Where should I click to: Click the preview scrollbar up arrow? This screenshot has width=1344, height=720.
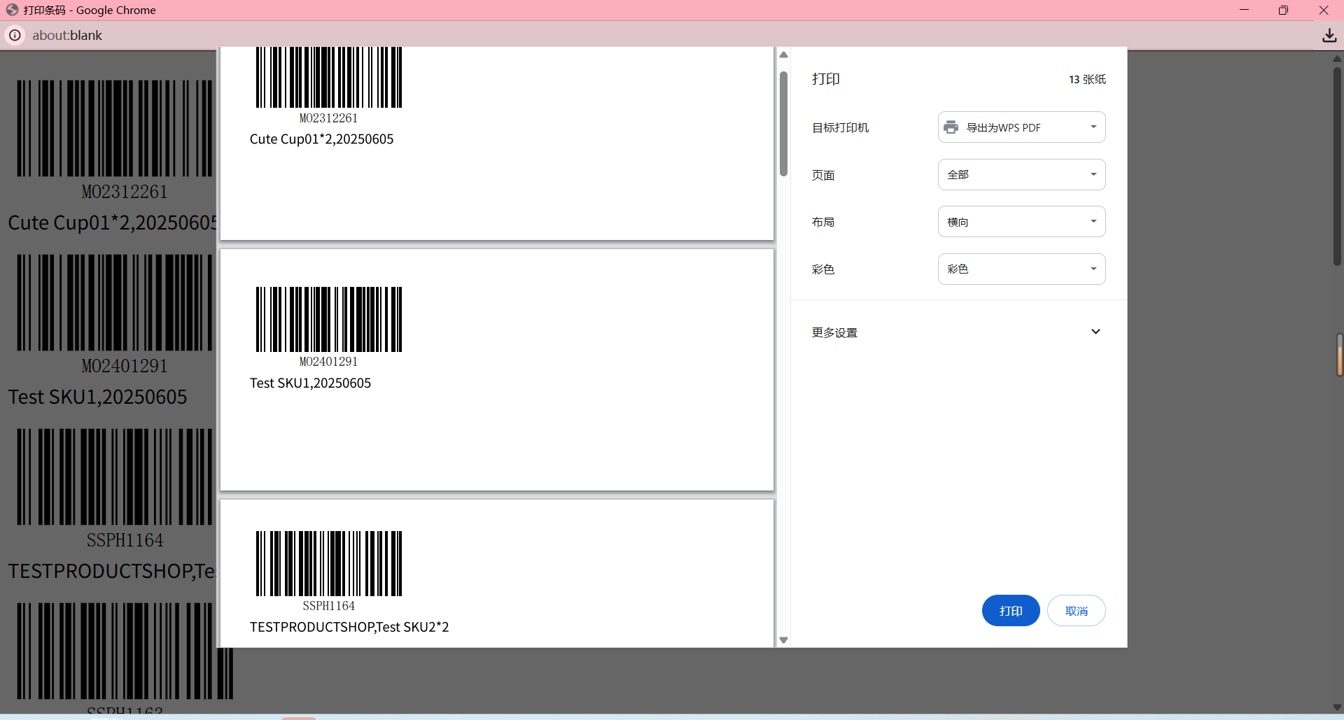(783, 55)
